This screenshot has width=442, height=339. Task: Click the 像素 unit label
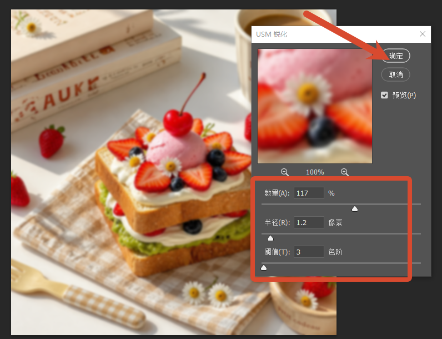pyautogui.click(x=335, y=222)
